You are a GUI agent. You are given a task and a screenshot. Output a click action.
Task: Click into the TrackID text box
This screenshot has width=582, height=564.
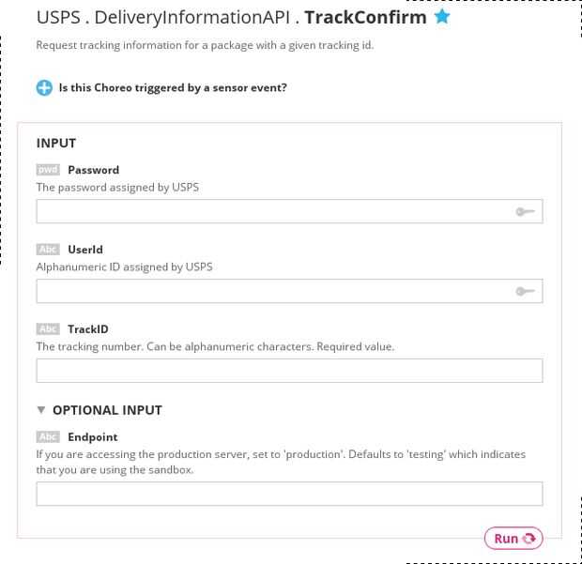point(289,371)
